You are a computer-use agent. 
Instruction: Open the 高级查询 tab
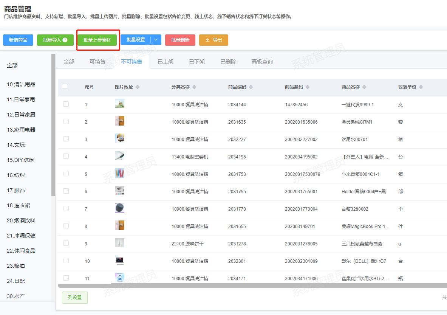tap(262, 62)
